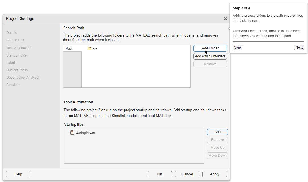Viewport: 308px width, 182px height.
Task: Go to Search Path in sidebar
Action: pos(16,40)
